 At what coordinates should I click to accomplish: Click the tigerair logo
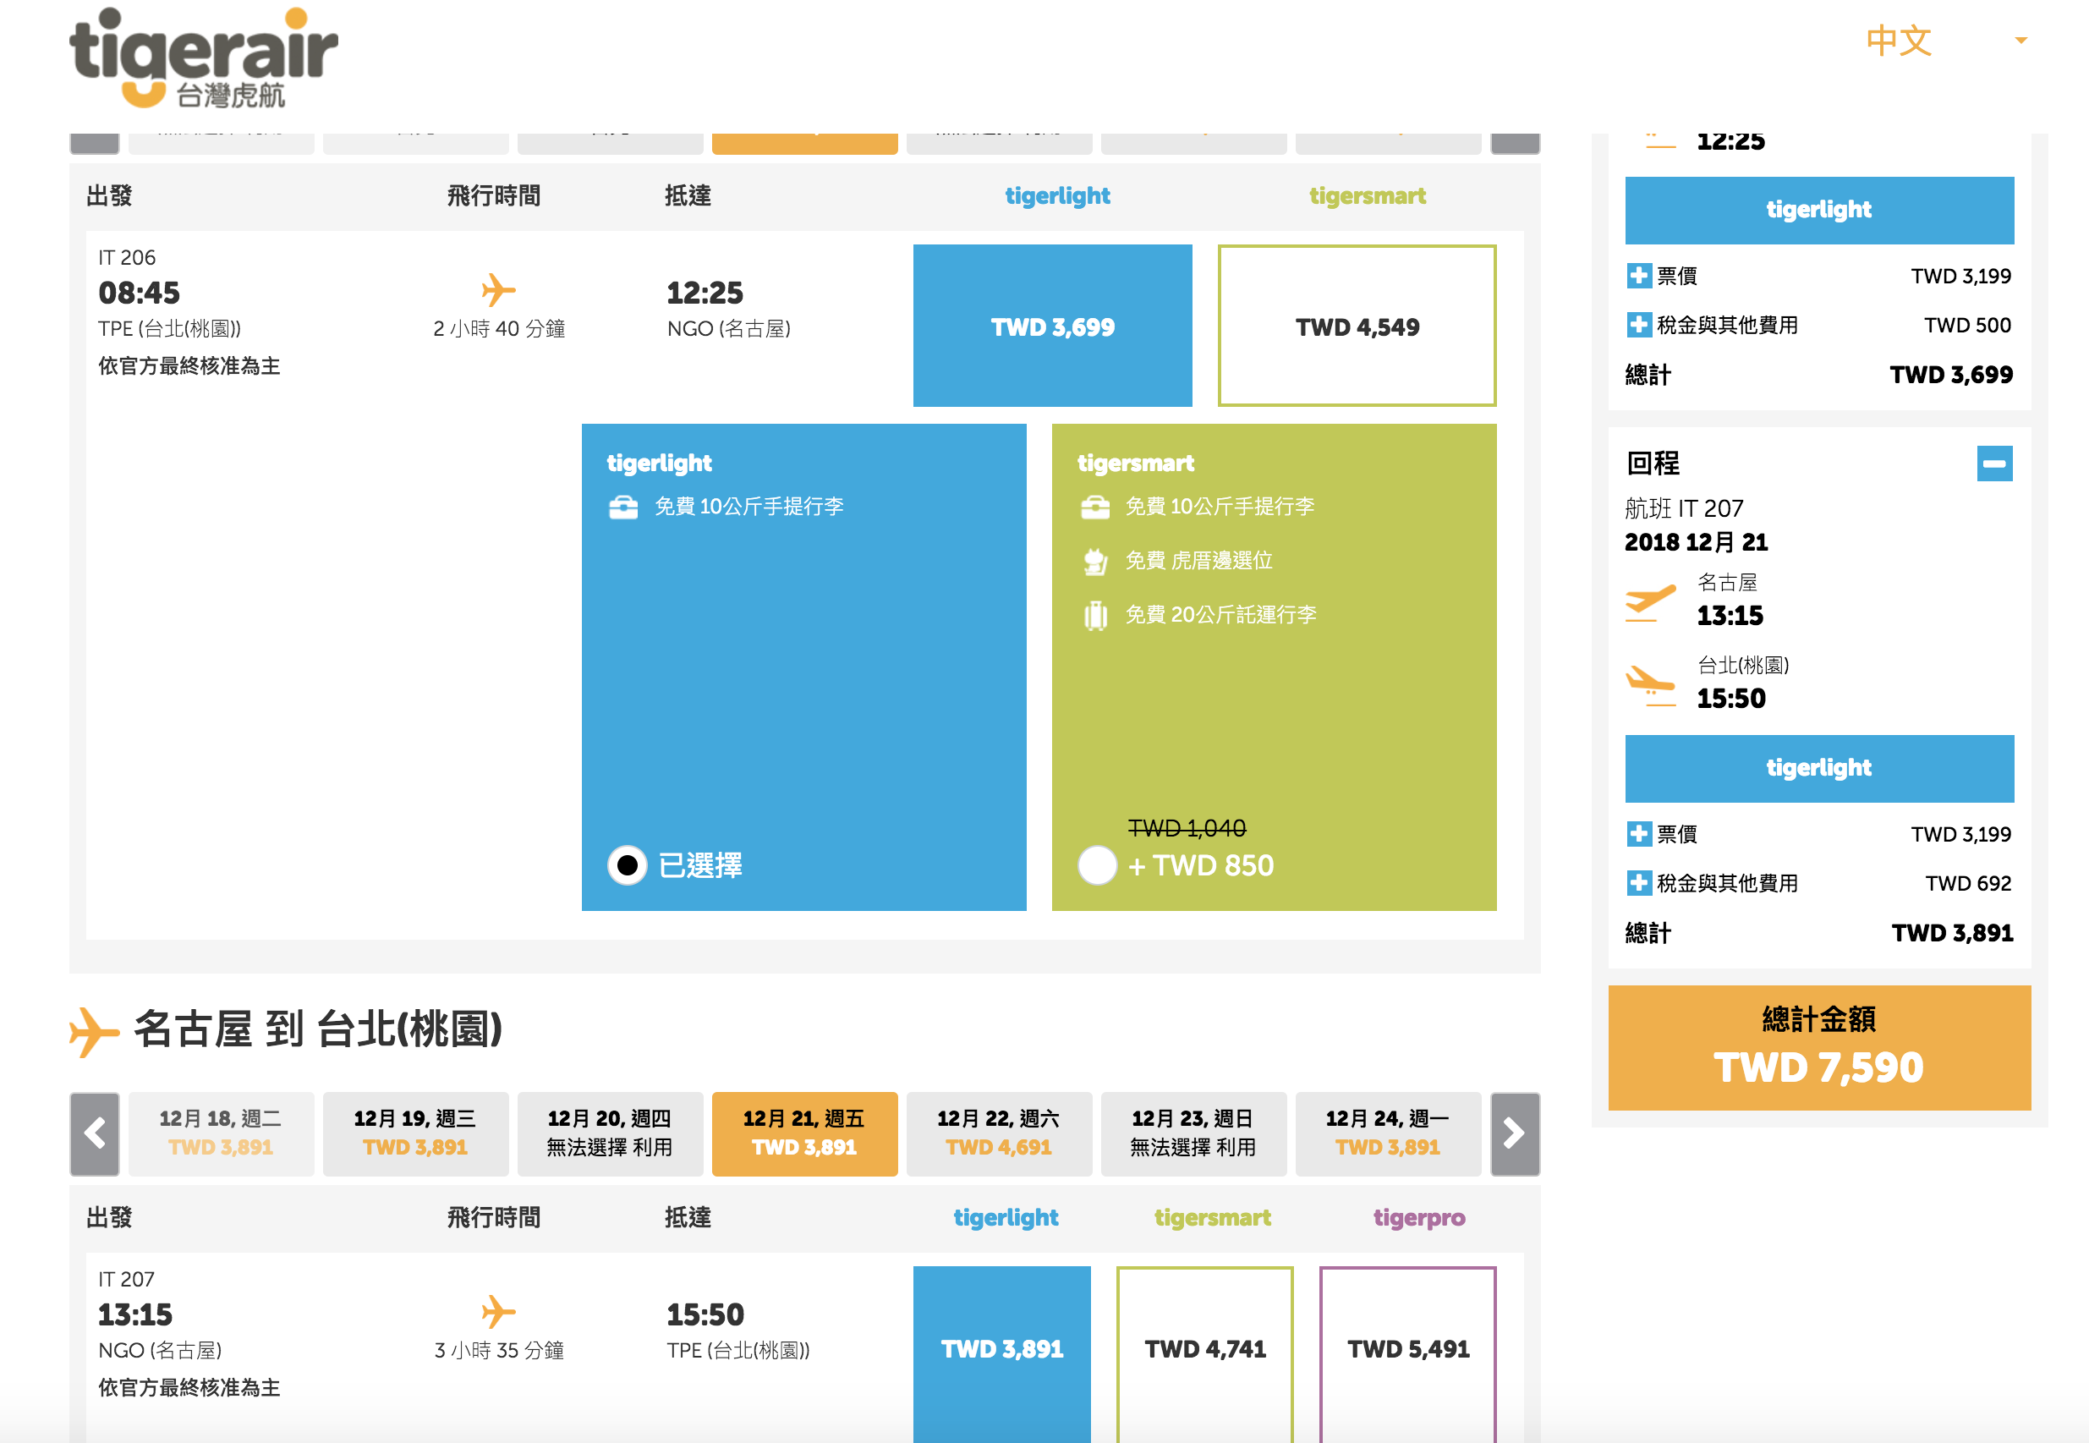203,58
